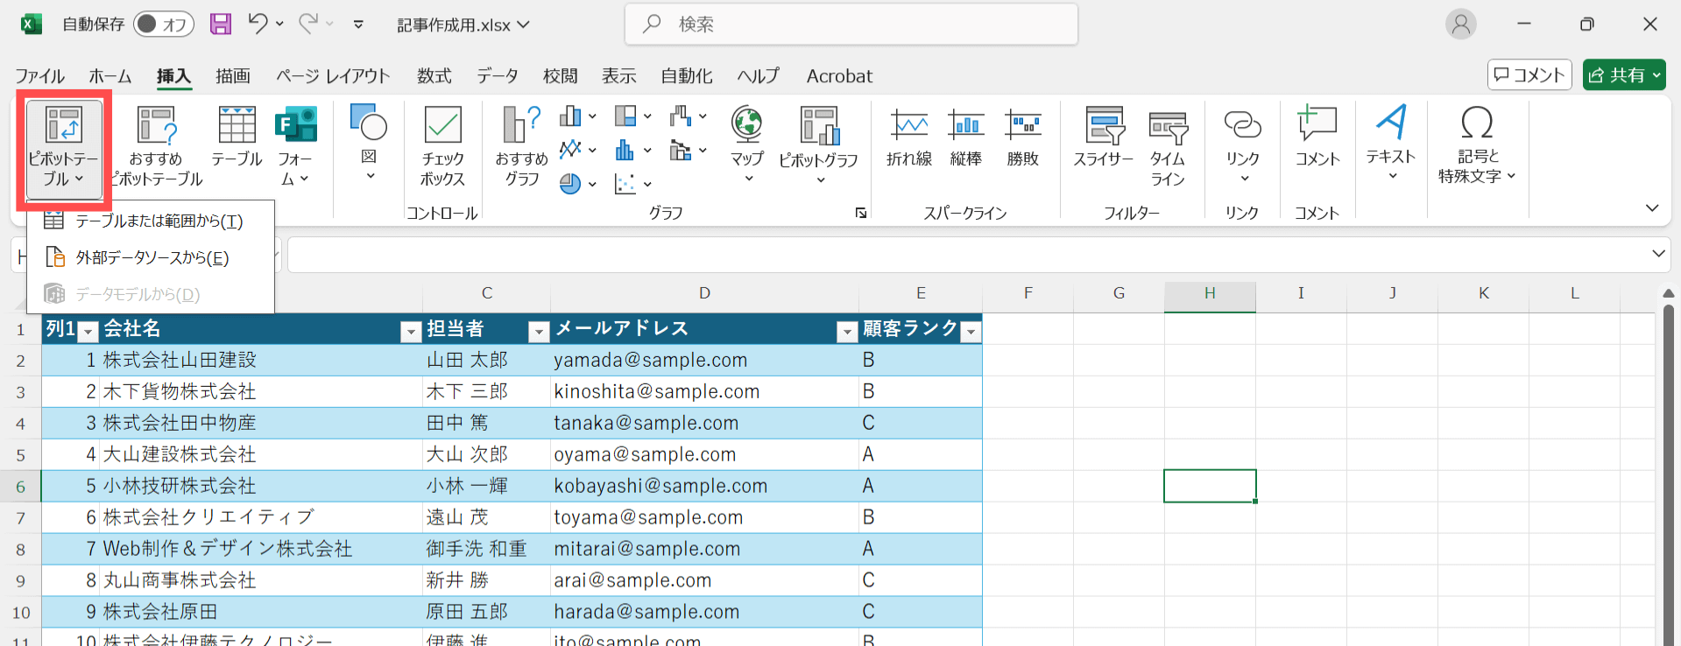Open Customize Quick Access Toolbar menu
The image size is (1681, 646).
(x=358, y=25)
